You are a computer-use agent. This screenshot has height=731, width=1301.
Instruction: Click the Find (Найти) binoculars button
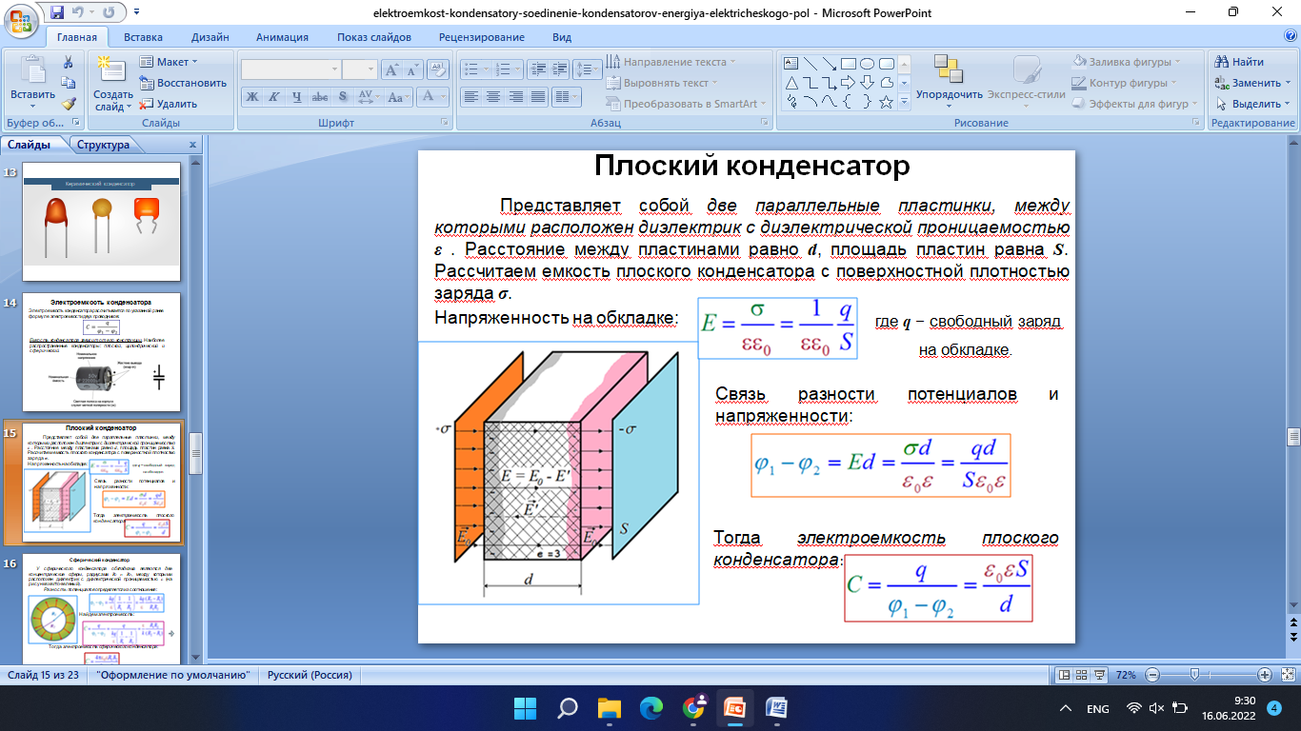(1239, 62)
